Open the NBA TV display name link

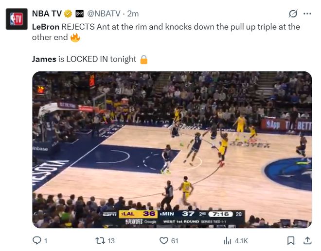pos(47,14)
